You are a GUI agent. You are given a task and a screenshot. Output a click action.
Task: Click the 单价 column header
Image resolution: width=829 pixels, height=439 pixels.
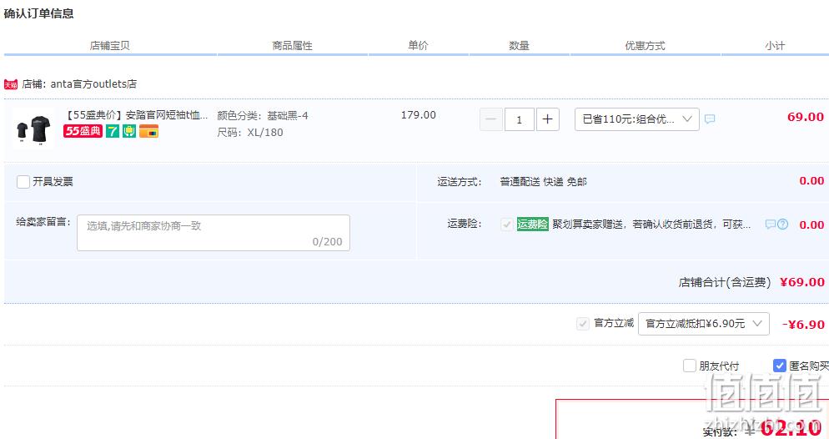pos(418,46)
